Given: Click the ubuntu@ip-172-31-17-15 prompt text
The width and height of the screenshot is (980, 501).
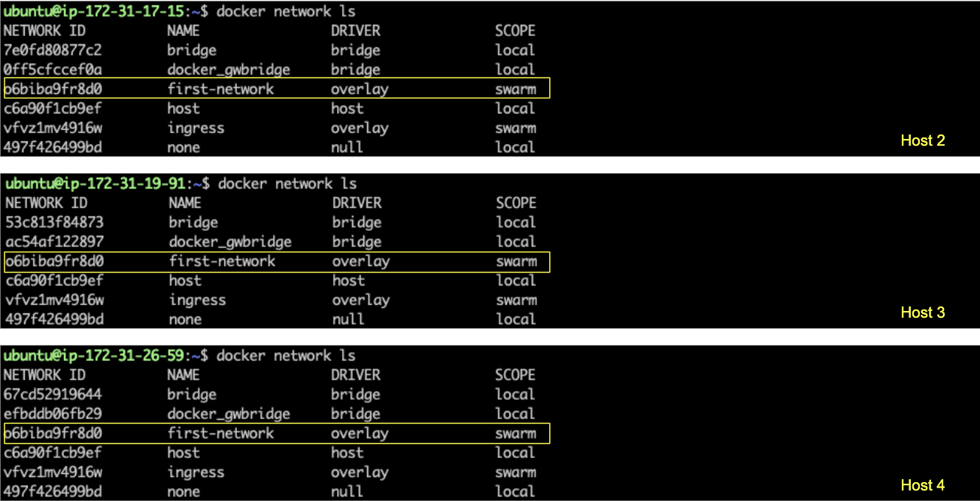Looking at the screenshot, I should click(93, 12).
